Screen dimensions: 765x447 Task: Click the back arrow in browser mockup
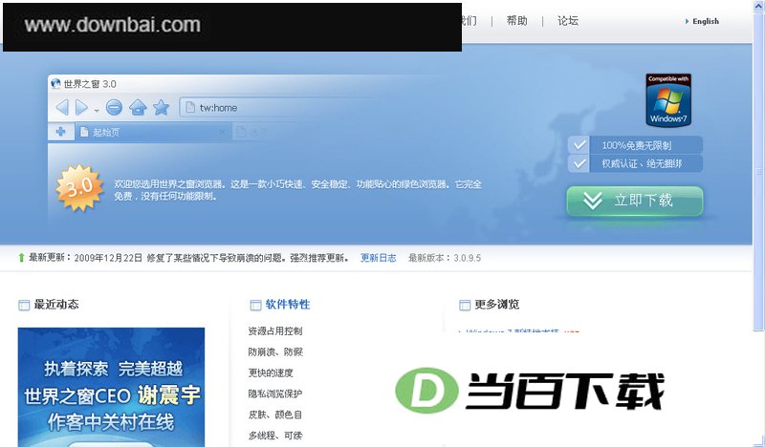62,107
